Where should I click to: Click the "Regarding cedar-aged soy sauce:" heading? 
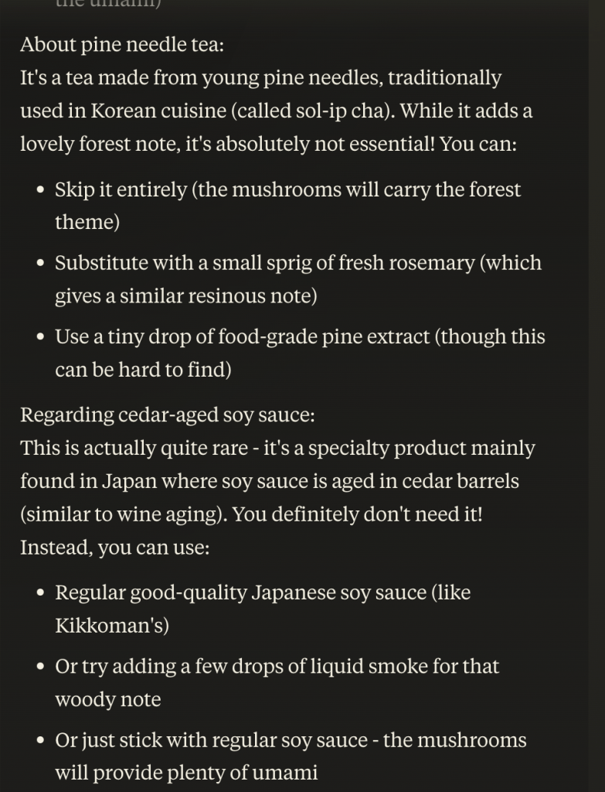click(x=168, y=415)
